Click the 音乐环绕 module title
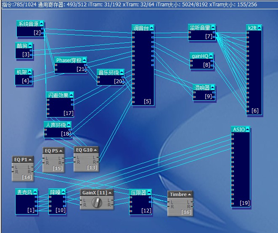The image size is (278, 233). point(108,73)
